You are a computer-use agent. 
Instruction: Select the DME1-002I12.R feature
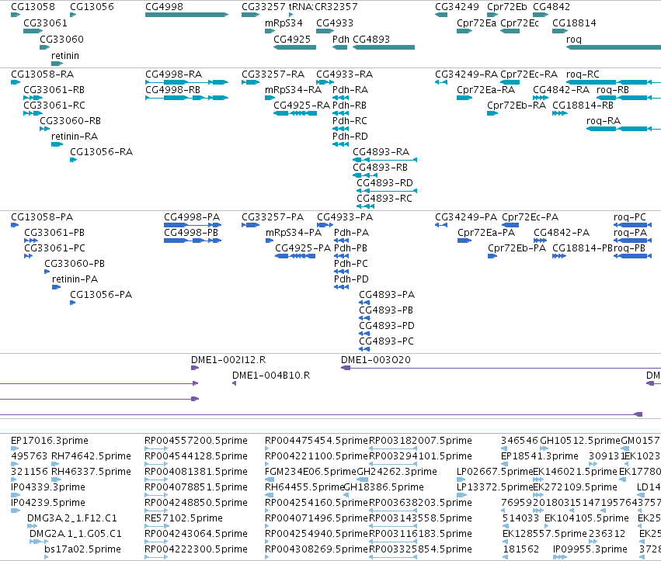[195, 368]
